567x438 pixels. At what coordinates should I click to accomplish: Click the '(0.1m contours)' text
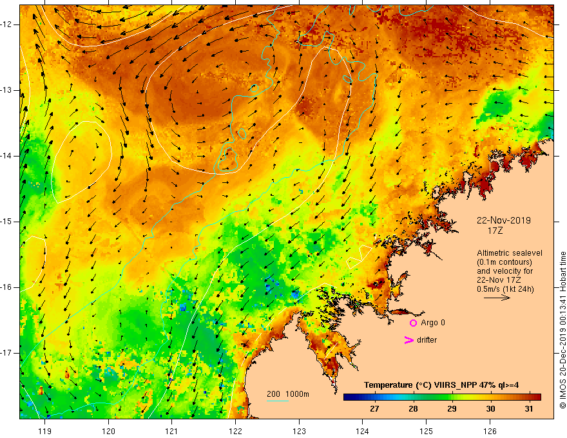click(505, 262)
